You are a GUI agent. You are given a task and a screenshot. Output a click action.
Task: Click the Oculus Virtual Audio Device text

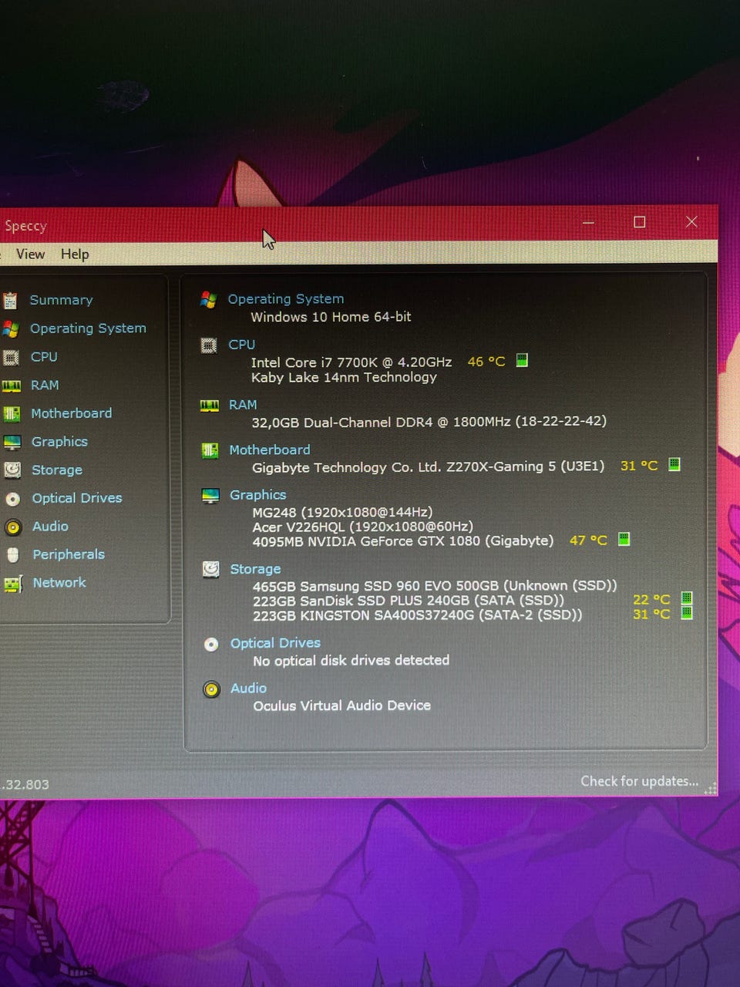point(342,706)
